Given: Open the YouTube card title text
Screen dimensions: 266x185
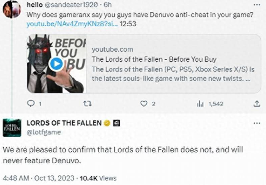Looking at the screenshot, I should point(154,59).
